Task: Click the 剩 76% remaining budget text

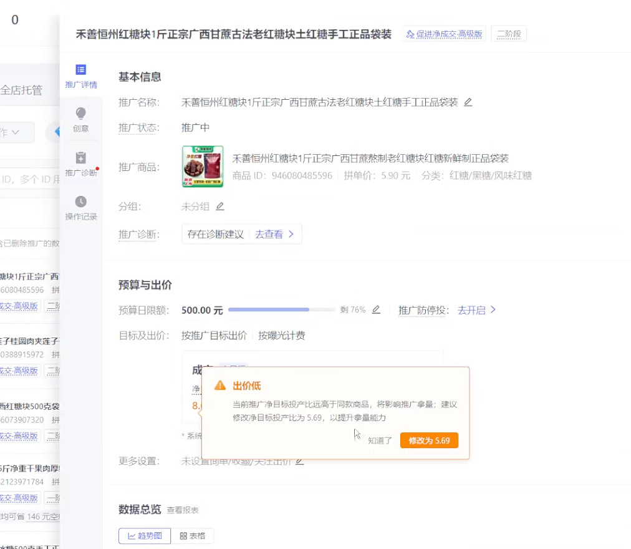Action: [353, 309]
